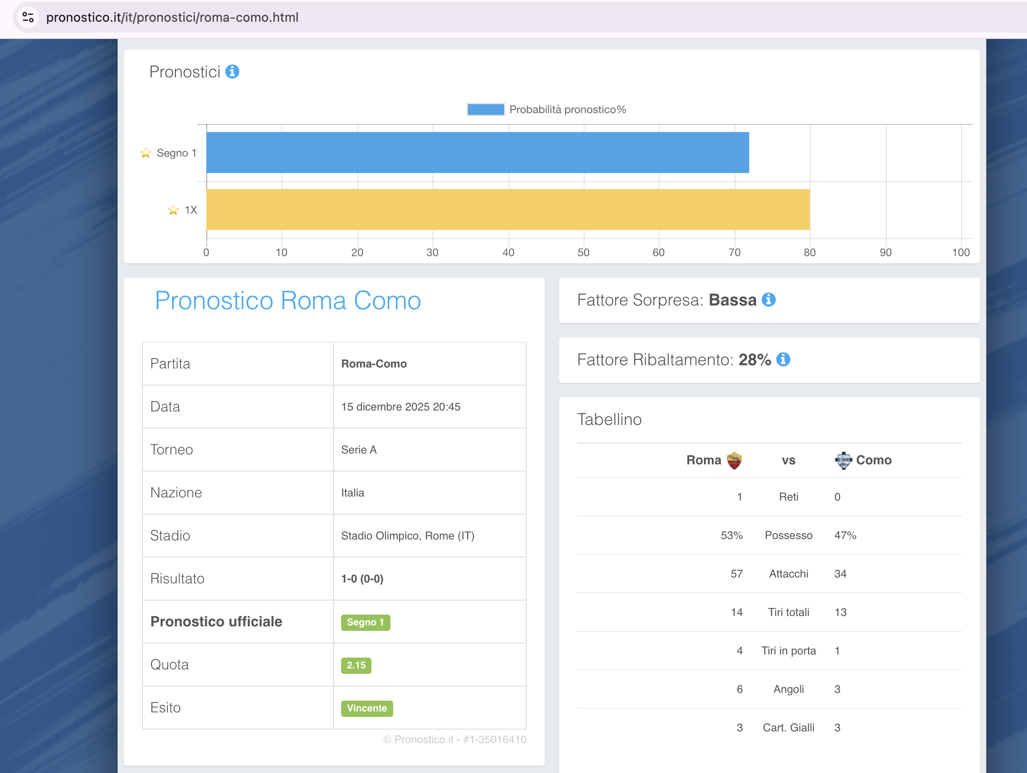Click the Pronostico Roma Como heading
This screenshot has height=773, width=1027.
[287, 301]
